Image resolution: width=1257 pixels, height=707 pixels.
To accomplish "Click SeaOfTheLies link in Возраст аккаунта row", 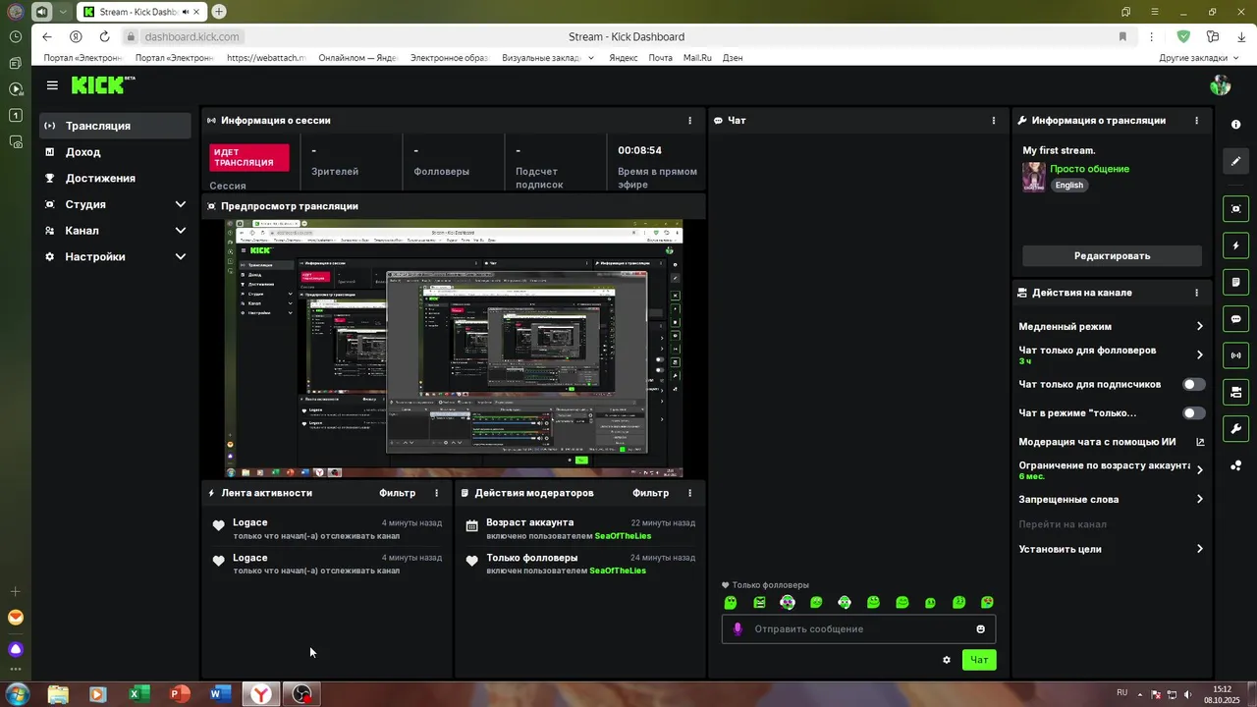I will coord(623,536).
